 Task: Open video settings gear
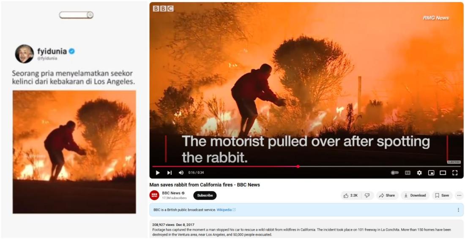419,173
